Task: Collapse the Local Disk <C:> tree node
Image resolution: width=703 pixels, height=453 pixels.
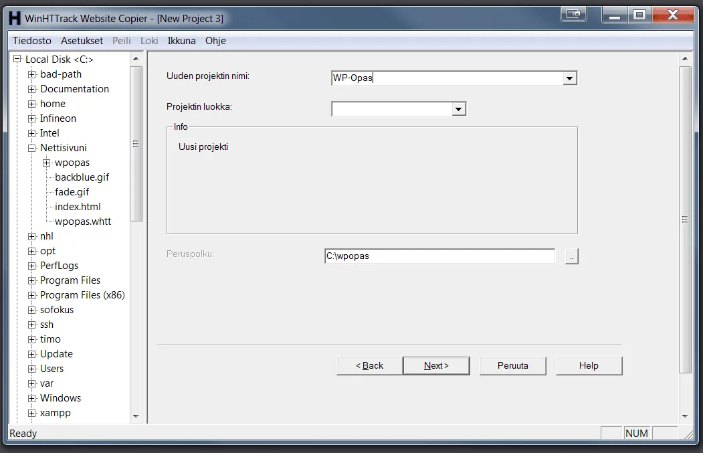Action: (x=17, y=59)
